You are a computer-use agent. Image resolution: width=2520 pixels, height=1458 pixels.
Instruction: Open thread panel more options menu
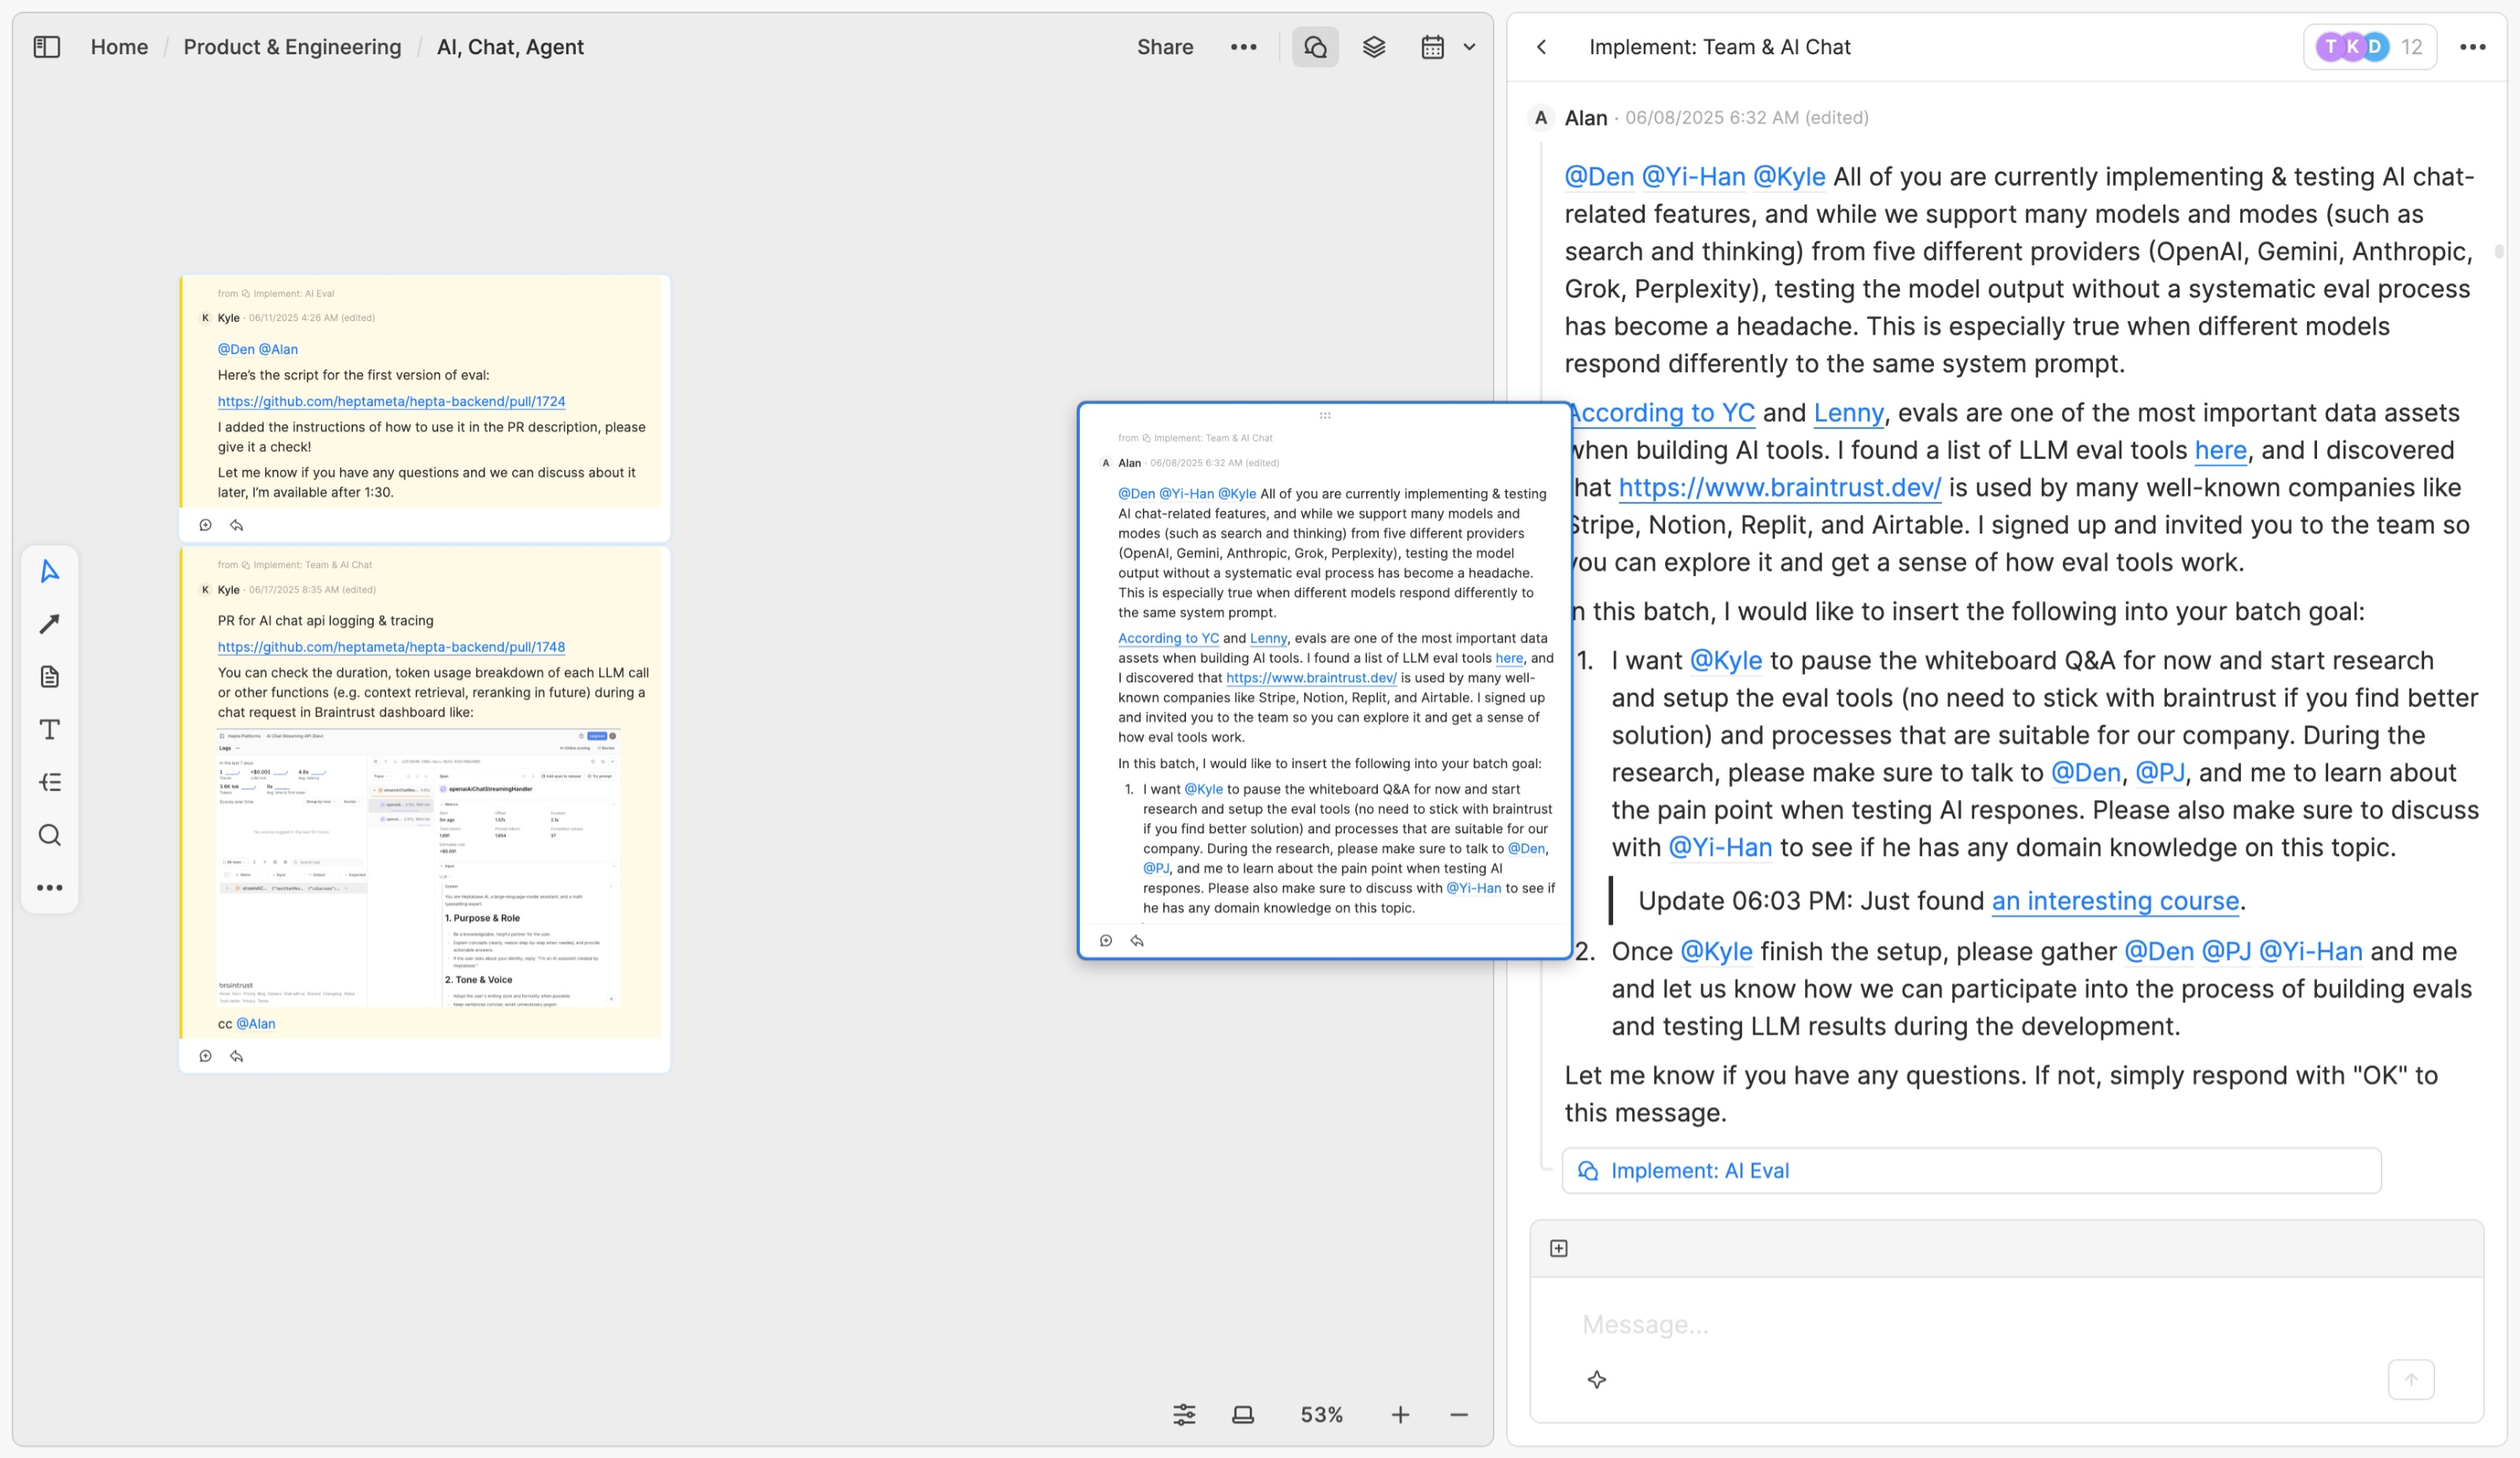pos(2472,47)
